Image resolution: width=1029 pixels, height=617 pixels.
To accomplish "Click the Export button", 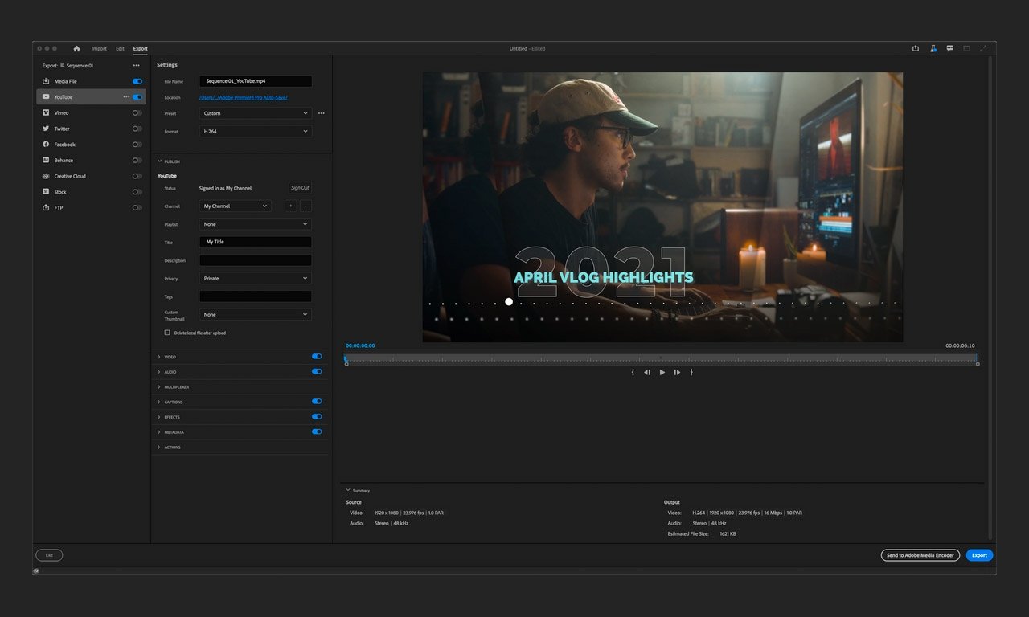I will 979,555.
